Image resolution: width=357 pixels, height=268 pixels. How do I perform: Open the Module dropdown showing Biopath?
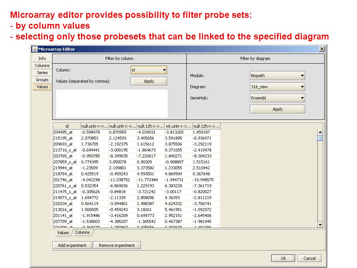[277, 76]
